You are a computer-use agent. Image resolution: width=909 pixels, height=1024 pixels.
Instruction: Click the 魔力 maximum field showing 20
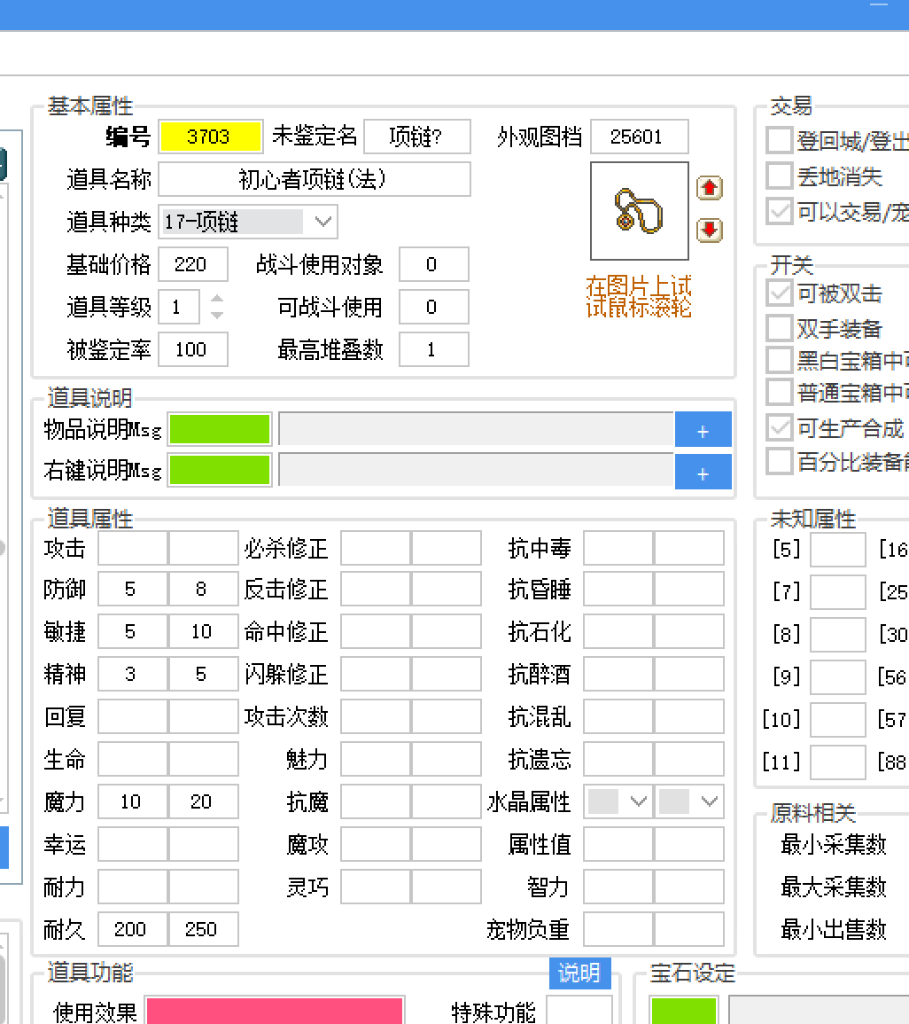coord(204,801)
